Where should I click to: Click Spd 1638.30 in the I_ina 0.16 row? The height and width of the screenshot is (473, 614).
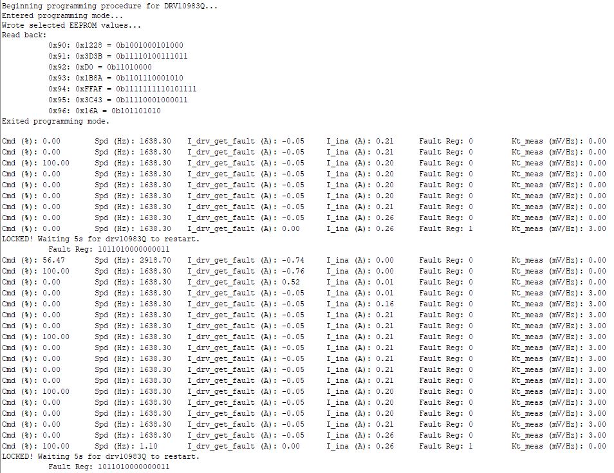156,304
